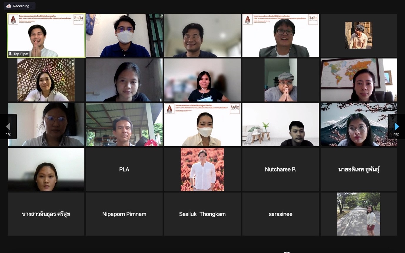
Task: Go to previous page of participants
Action: [x=8, y=127]
